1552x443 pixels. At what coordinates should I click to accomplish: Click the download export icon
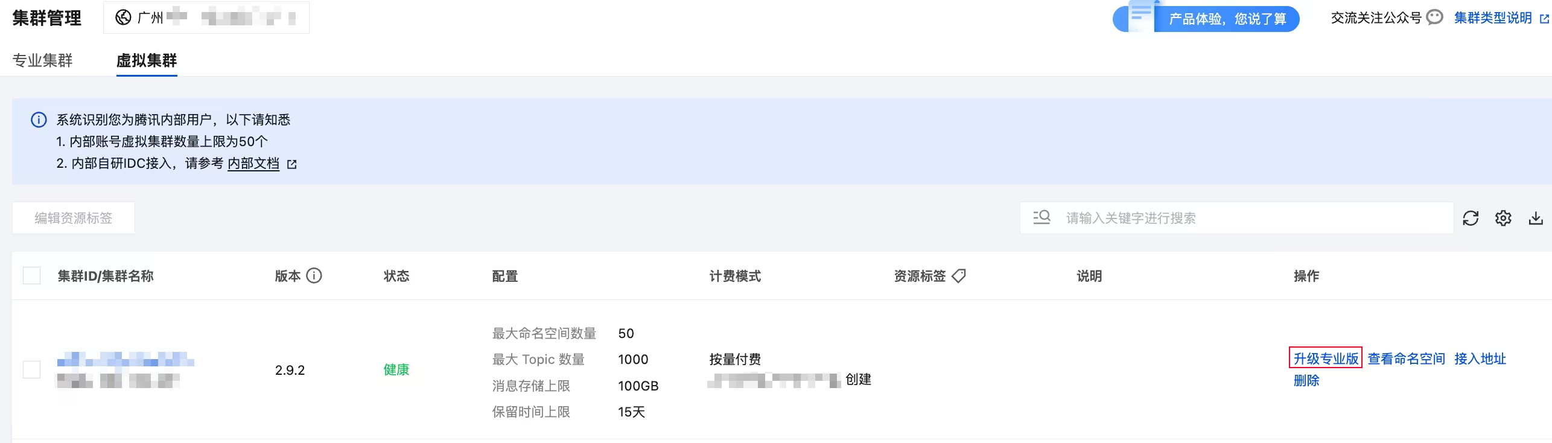point(1536,218)
